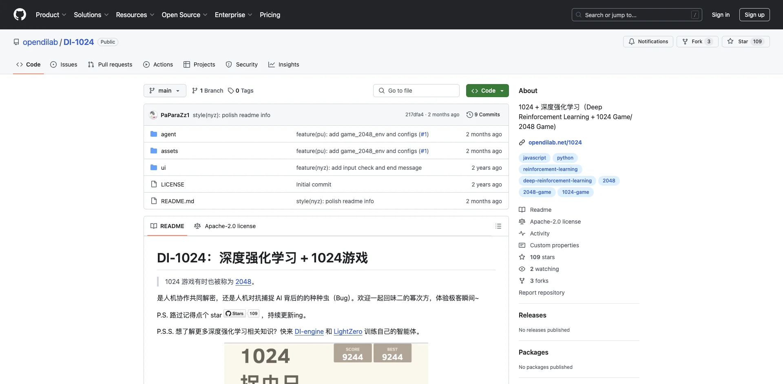Click the branch icon next to 1 Branch
This screenshot has width=783, height=384.
coord(195,91)
